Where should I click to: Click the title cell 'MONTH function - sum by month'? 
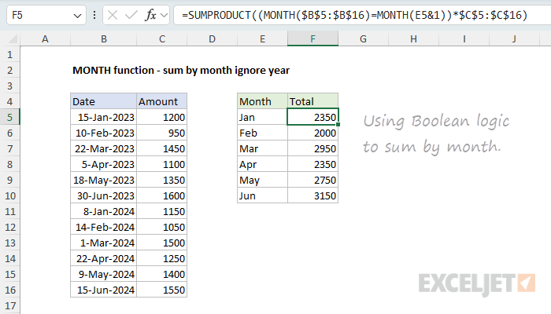pos(181,70)
